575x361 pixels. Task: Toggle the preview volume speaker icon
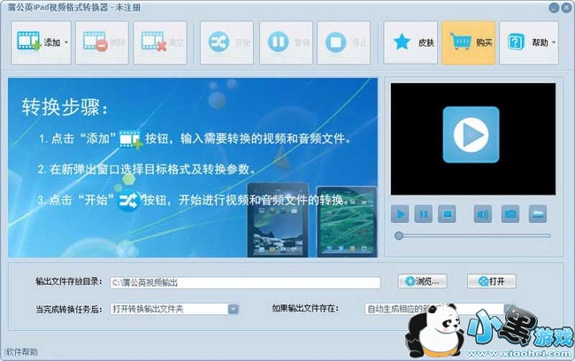[483, 214]
